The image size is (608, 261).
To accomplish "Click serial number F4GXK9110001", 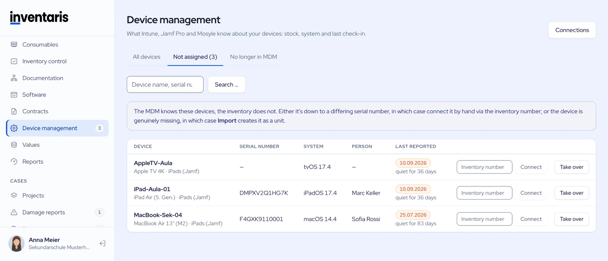I will (x=261, y=219).
